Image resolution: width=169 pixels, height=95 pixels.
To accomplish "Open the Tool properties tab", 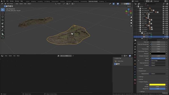I will [x=135, y=43].
